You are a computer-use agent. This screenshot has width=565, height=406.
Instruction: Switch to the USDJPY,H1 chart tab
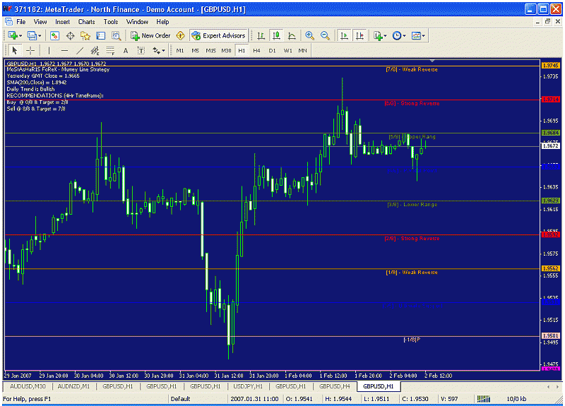(249, 387)
